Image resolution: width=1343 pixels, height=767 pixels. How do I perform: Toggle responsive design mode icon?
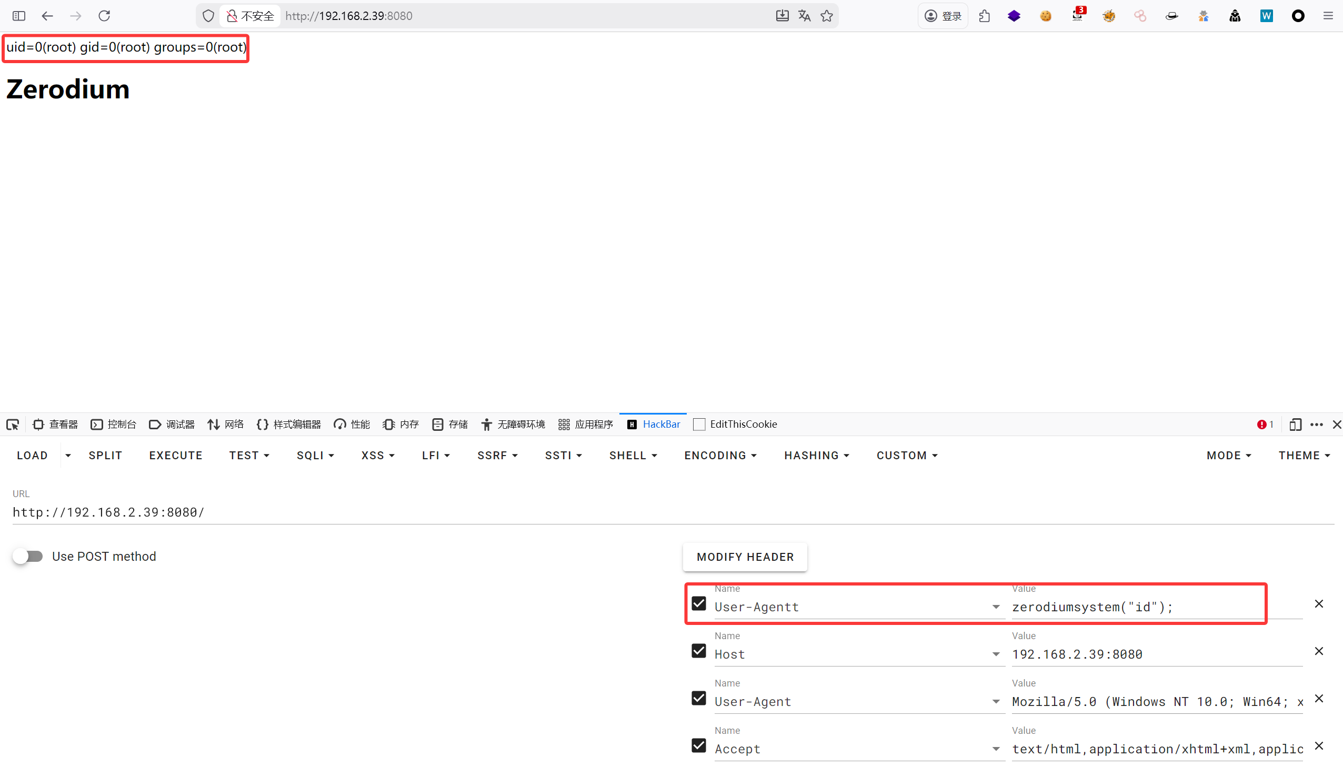(1295, 425)
